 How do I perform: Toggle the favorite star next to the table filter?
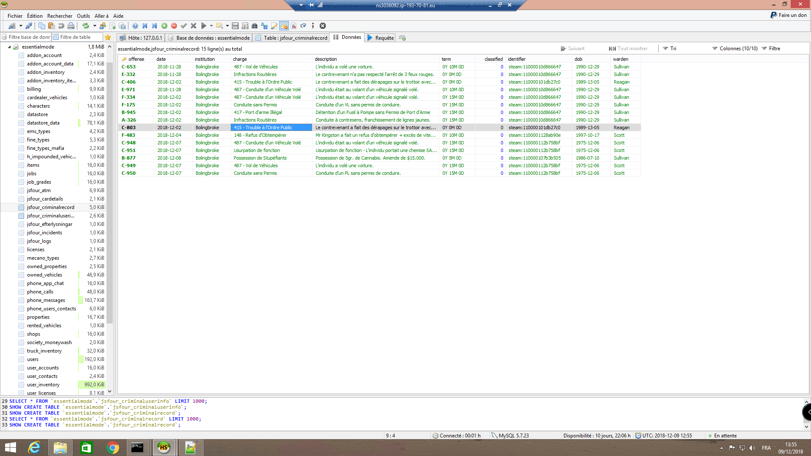click(x=108, y=37)
